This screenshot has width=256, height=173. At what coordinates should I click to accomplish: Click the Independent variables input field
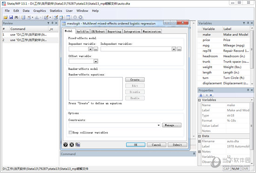(x=136, y=49)
